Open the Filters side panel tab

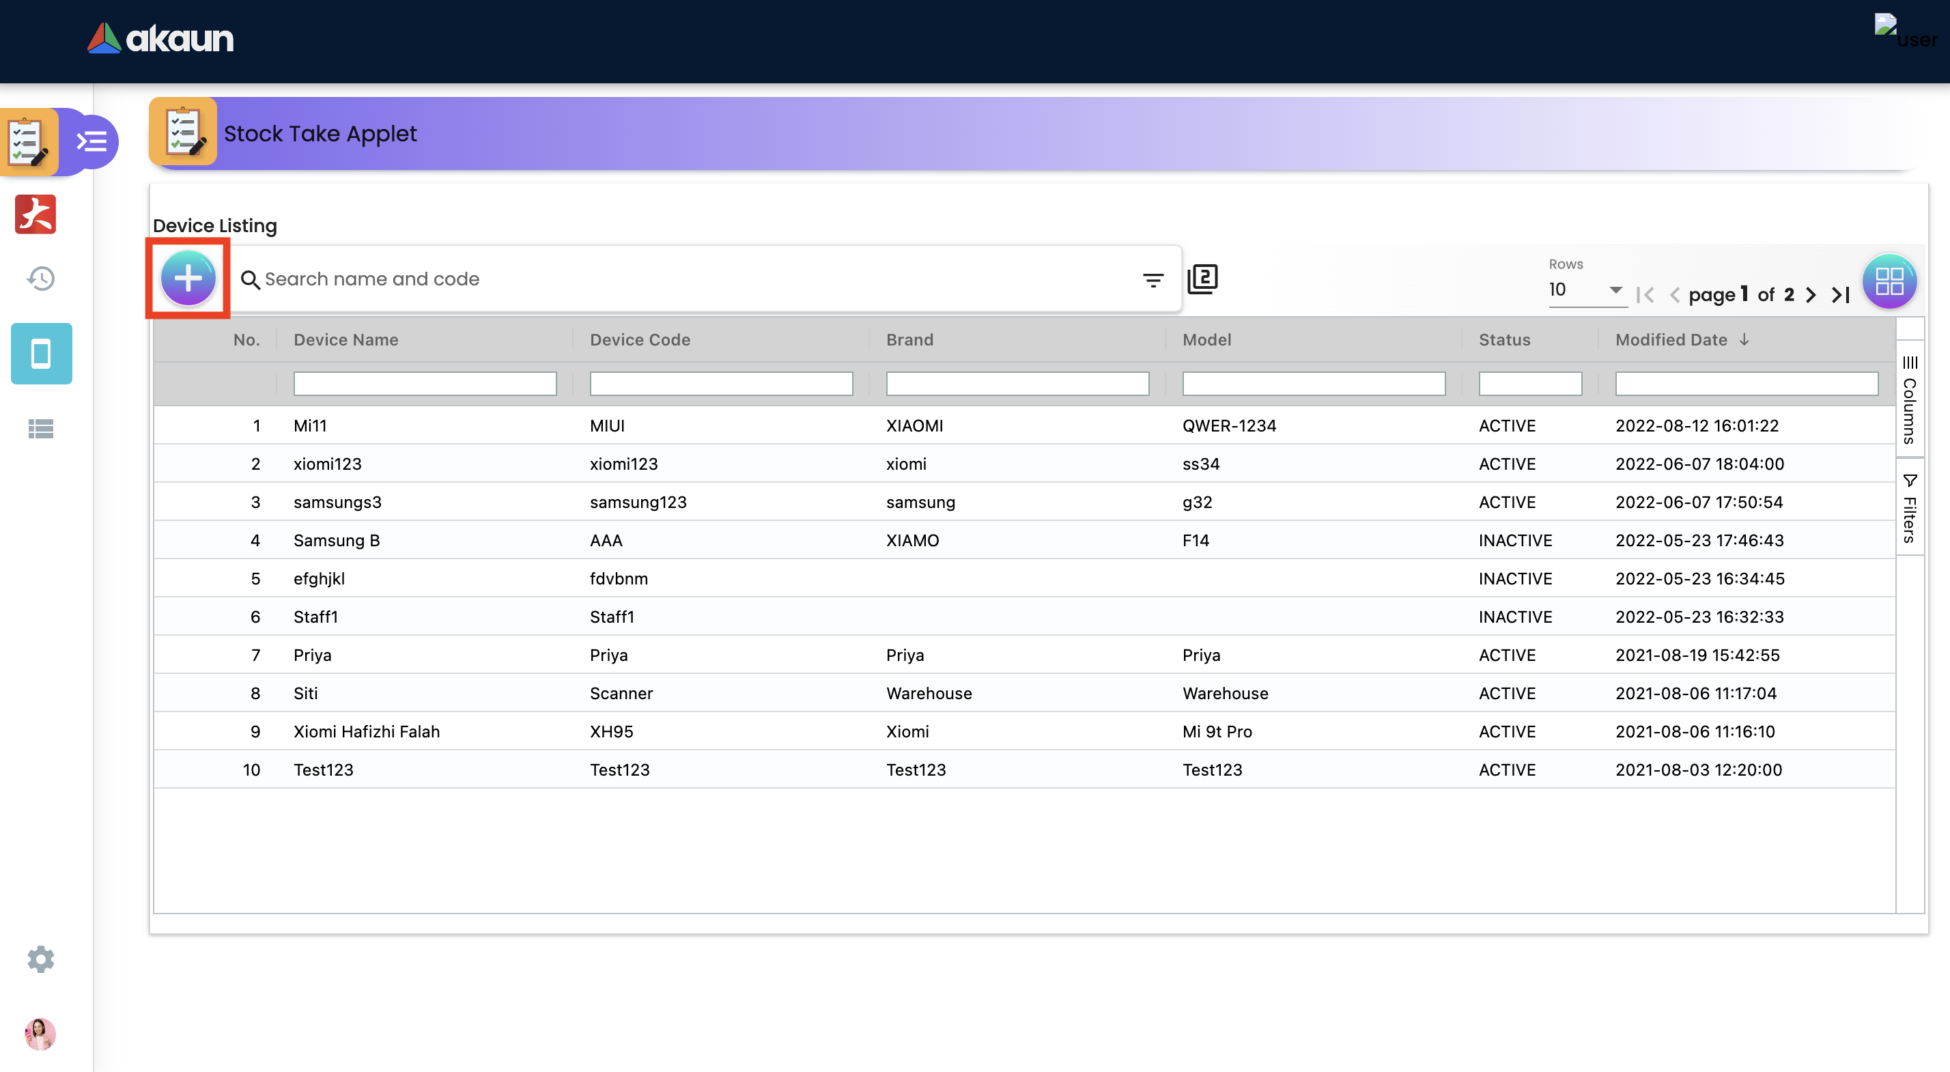point(1910,509)
